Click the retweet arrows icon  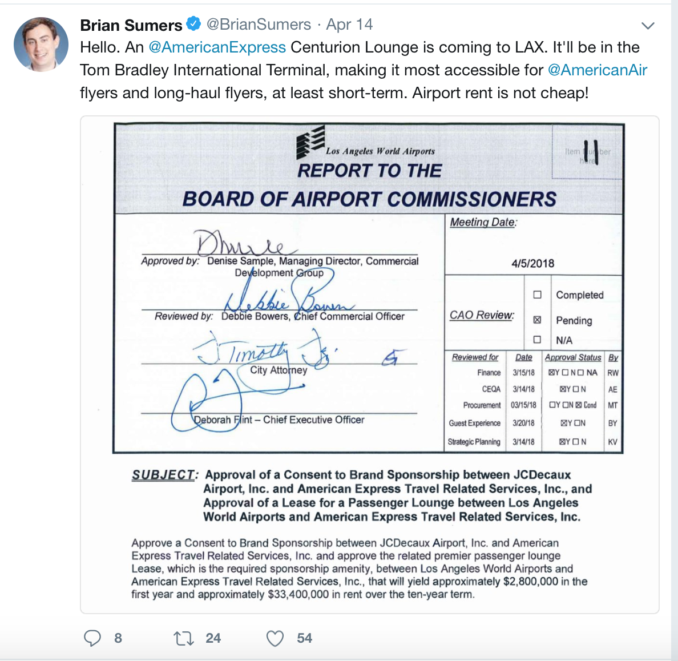[x=184, y=639]
